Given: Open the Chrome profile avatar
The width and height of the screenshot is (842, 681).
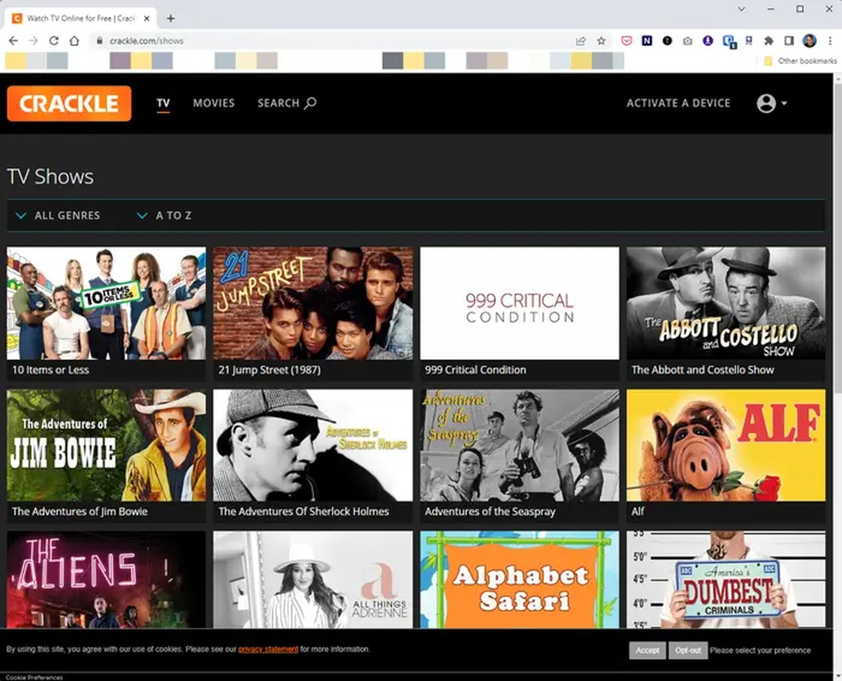Looking at the screenshot, I should pos(810,41).
